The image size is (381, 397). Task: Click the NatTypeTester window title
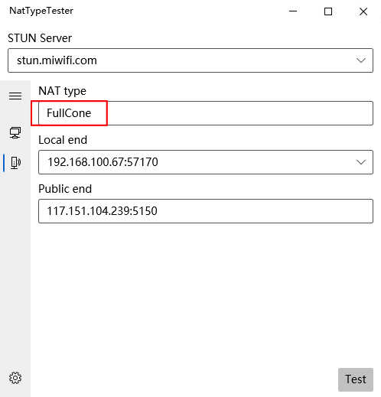click(41, 11)
